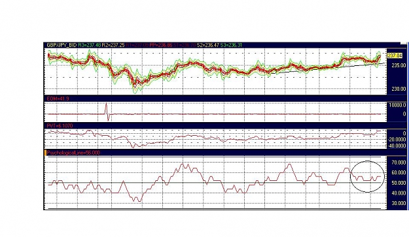Image resolution: width=409 pixels, height=237 pixels.
Task: Click the 60.000 Psychological Line axis value
Action: click(399, 172)
